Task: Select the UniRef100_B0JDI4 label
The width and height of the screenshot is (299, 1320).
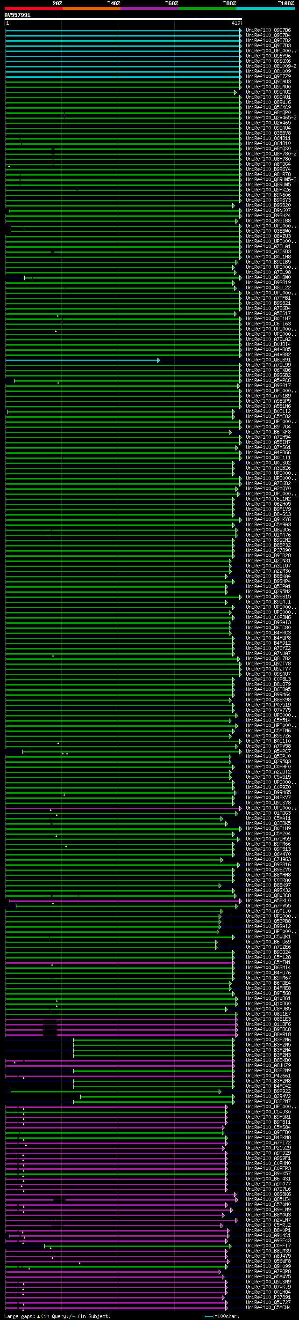Action: (268, 344)
